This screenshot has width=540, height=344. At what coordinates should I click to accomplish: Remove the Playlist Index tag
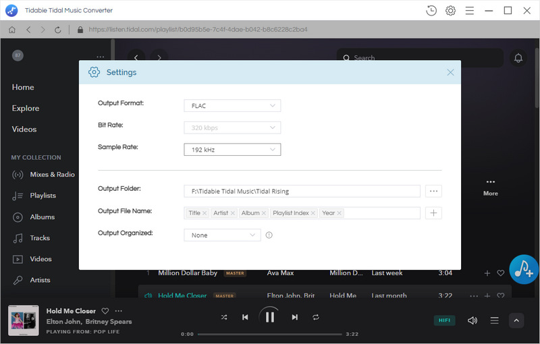click(313, 213)
